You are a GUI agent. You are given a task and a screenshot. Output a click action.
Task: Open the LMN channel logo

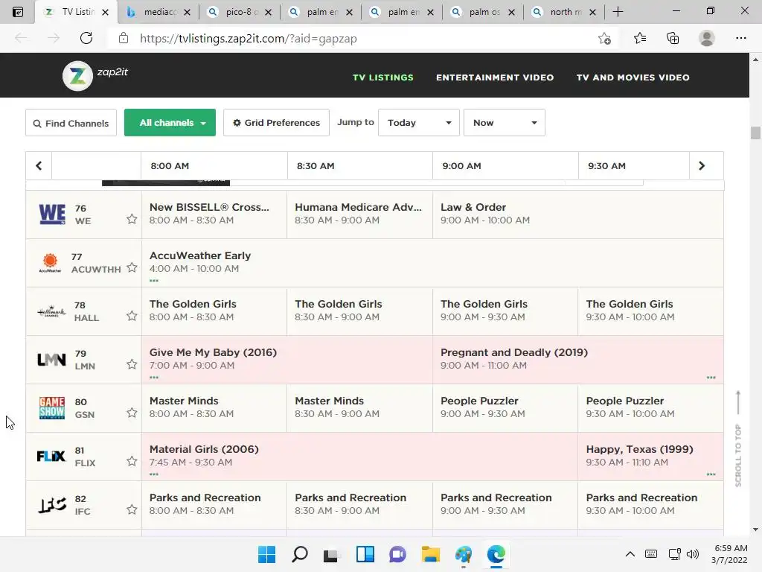[x=51, y=360]
